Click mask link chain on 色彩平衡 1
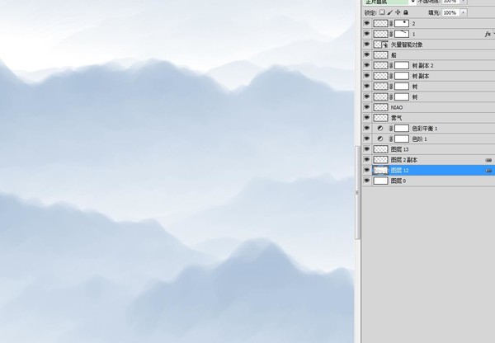 click(x=391, y=128)
